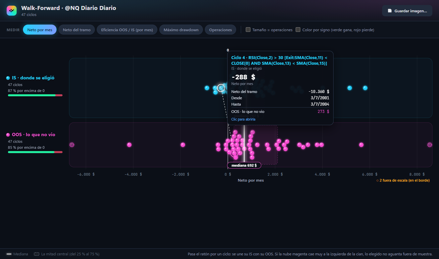Select the 'Máximo drawdown' metric
Viewport: 439px width, 259px height.
coord(181,30)
